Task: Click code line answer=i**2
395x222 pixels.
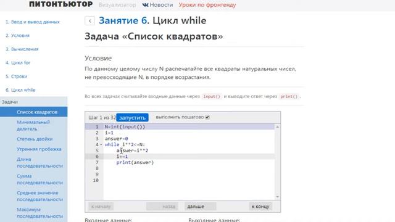Action: coord(132,150)
